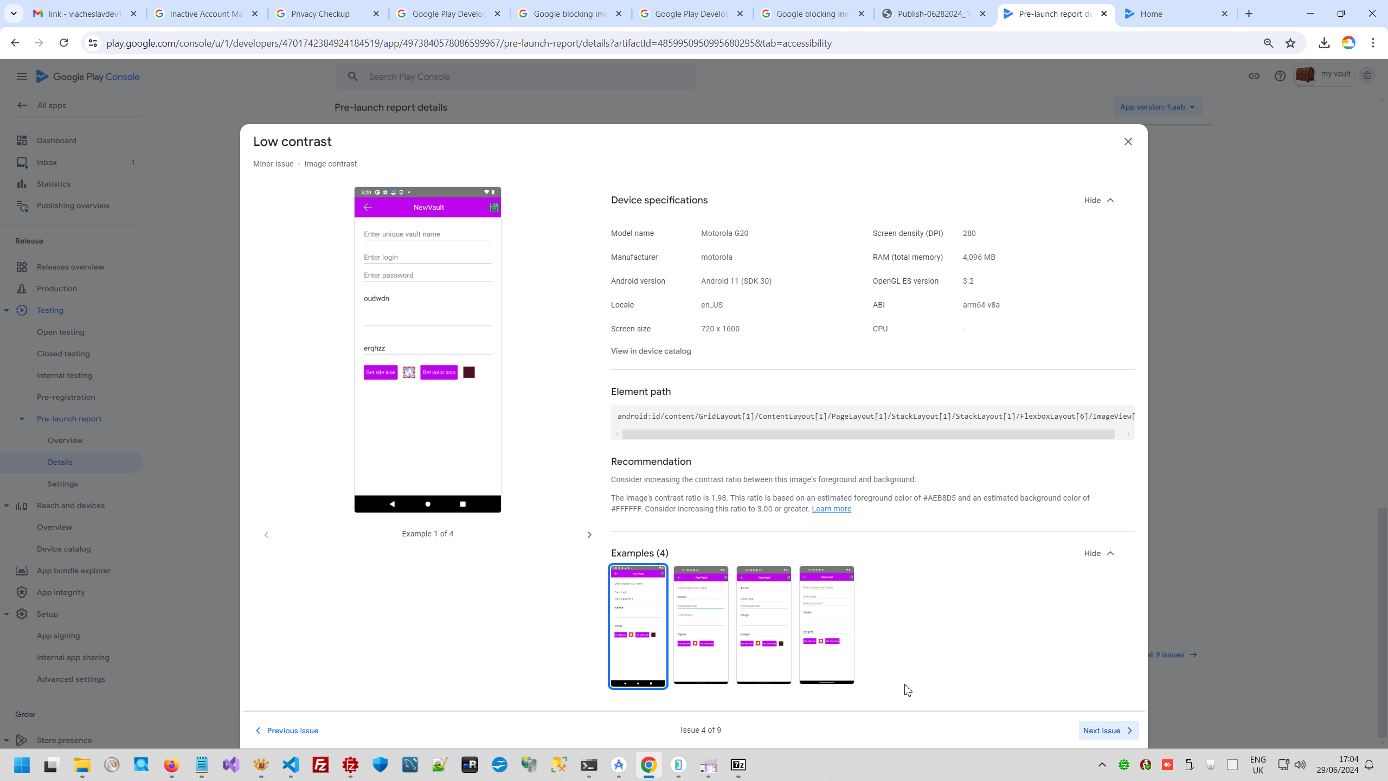This screenshot has width=1388, height=781.
Task: Collapse the Testing sidebar group
Action: [x=7, y=310]
